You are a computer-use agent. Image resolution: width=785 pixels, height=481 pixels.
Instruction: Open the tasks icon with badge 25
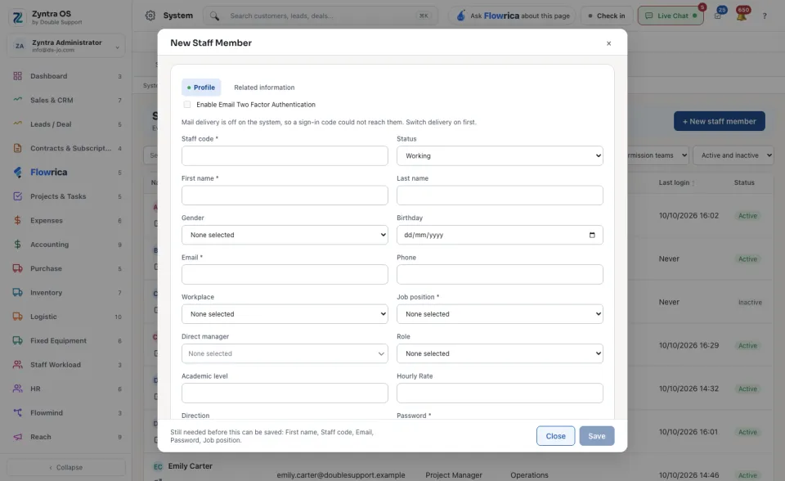718,16
